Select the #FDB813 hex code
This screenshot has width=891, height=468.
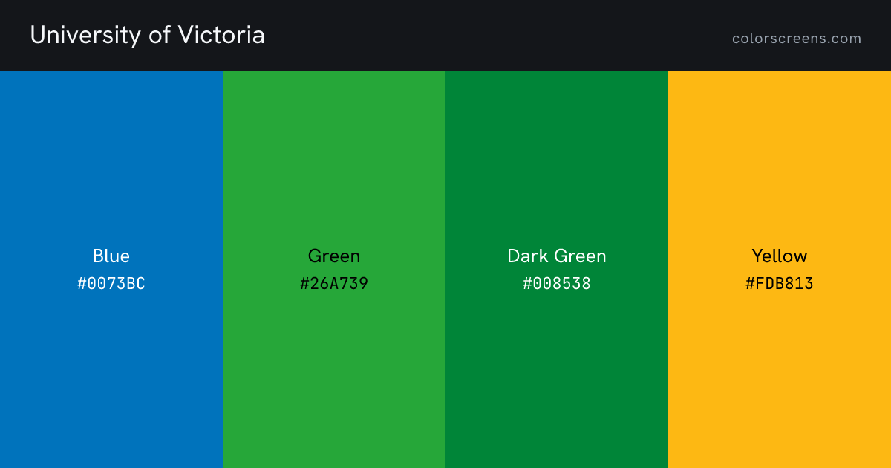780,283
